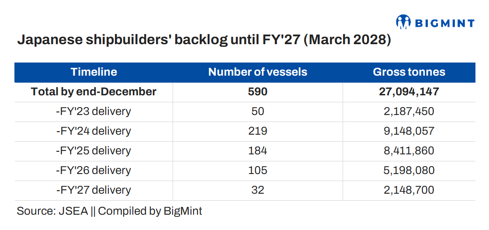Select the -FY'25 delivery row label
Image resolution: width=489 pixels, height=230 pixels.
click(x=94, y=151)
